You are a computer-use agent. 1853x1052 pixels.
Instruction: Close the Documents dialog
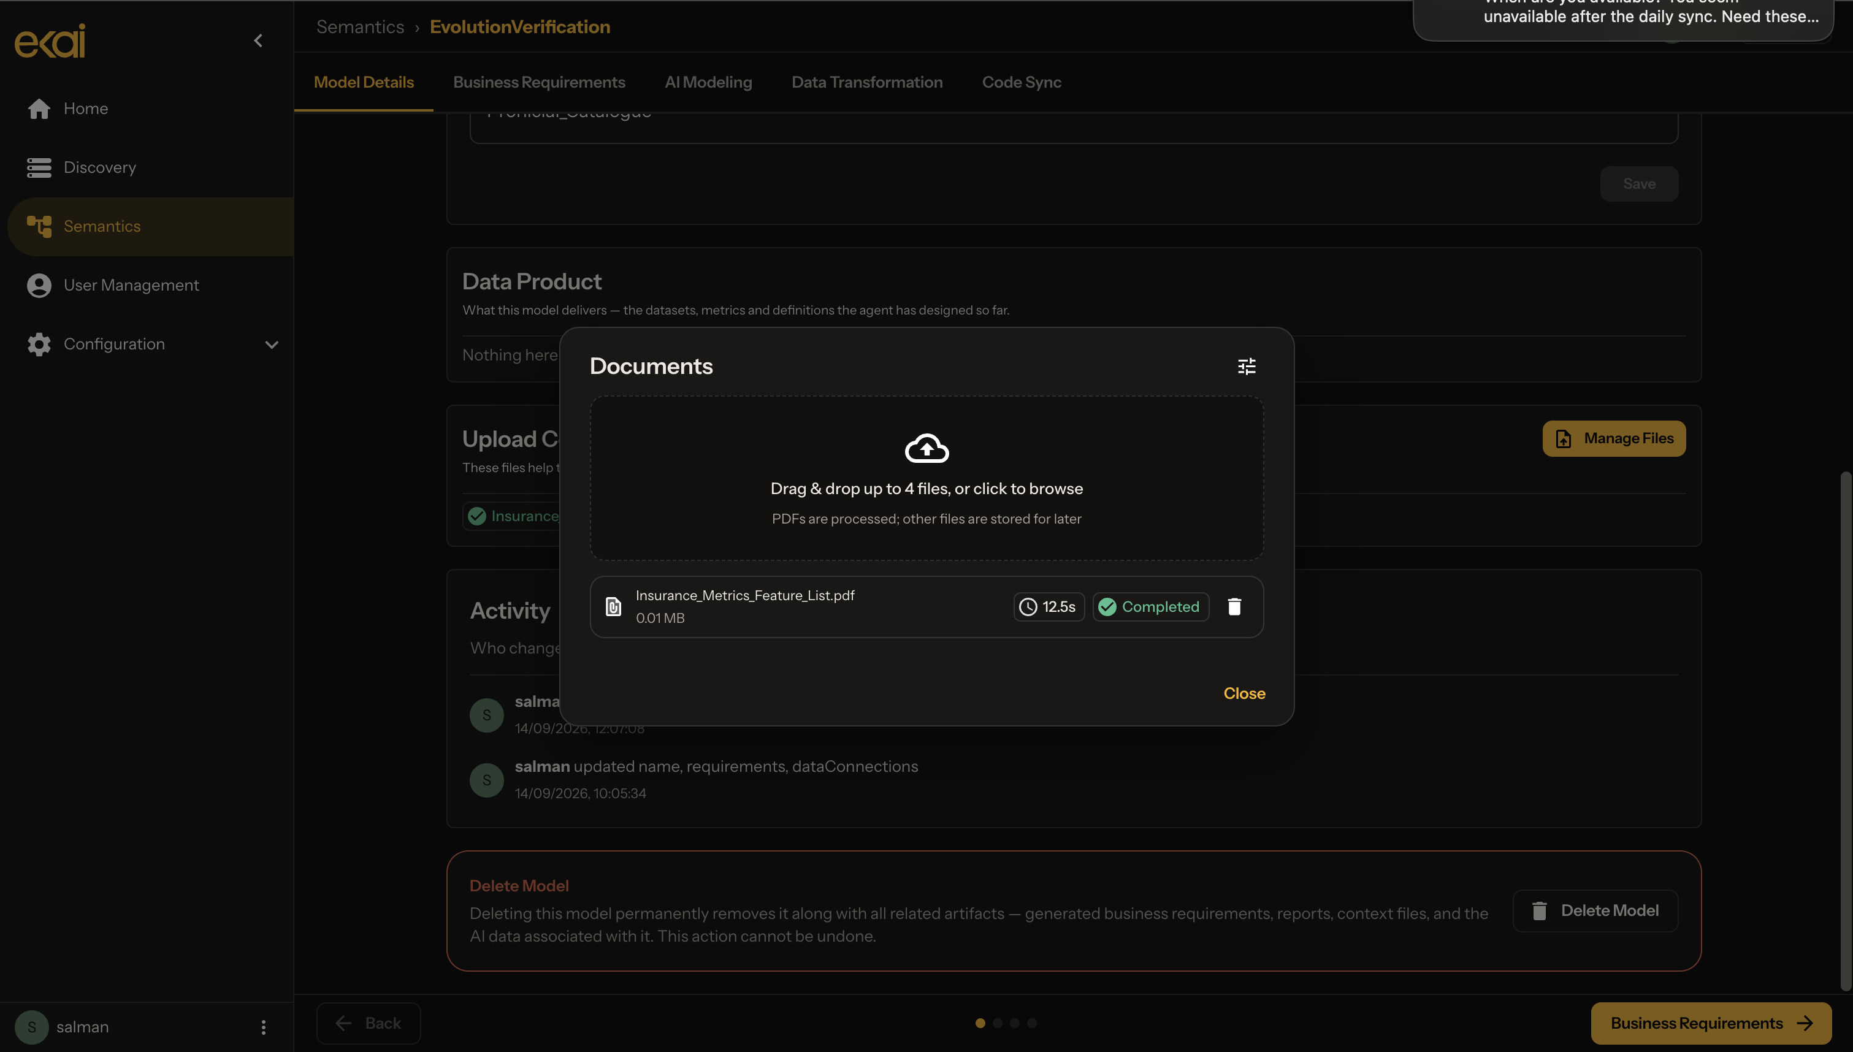point(1244,693)
